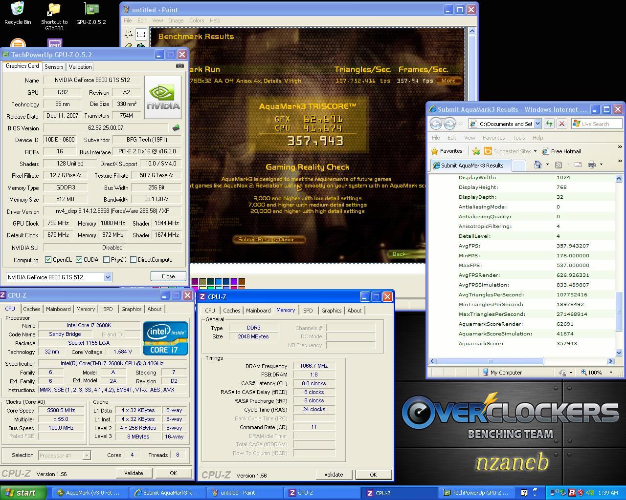Screen dimensions: 626x500
Task: Open the SPD tab in the Memory CPU-Z window
Action: pos(308,311)
